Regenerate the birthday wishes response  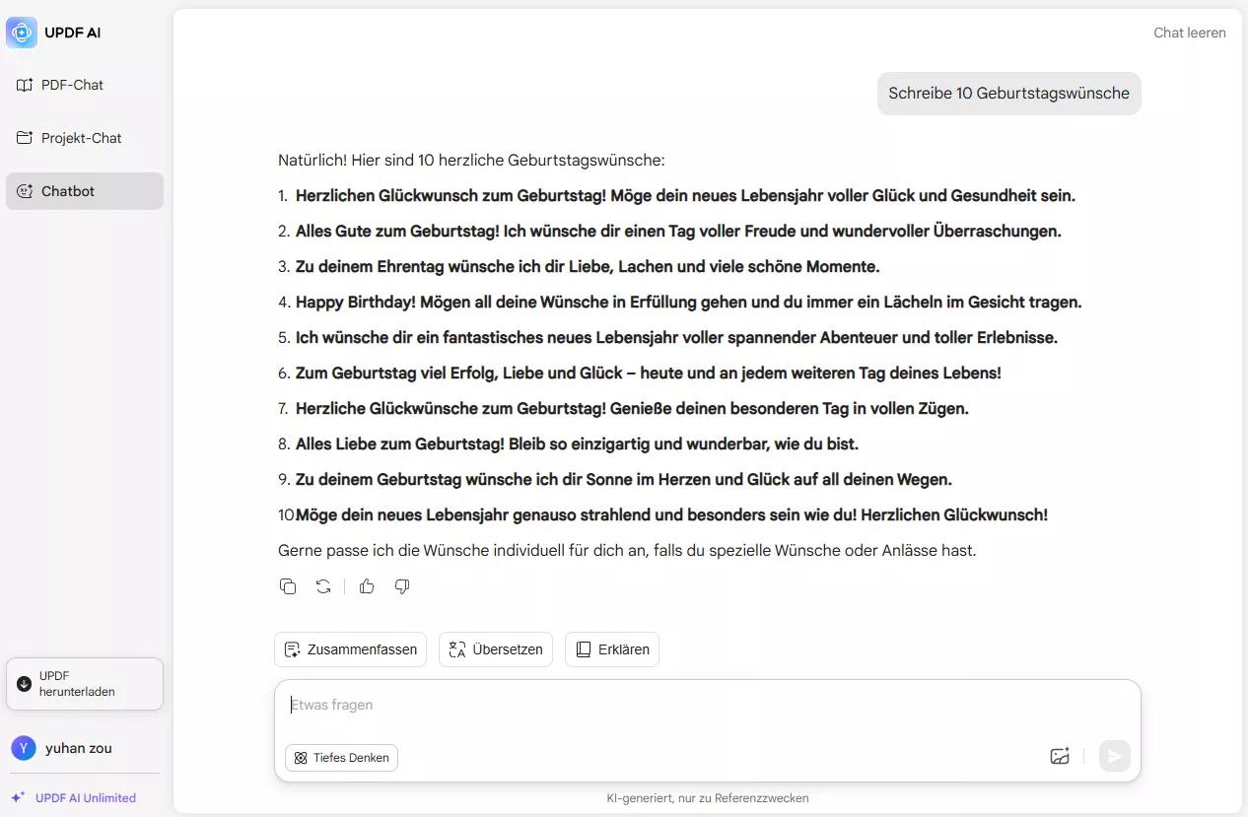coord(323,586)
